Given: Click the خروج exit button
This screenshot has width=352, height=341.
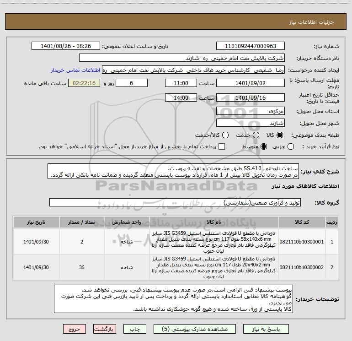Looking at the screenshot, I should [x=75, y=329].
